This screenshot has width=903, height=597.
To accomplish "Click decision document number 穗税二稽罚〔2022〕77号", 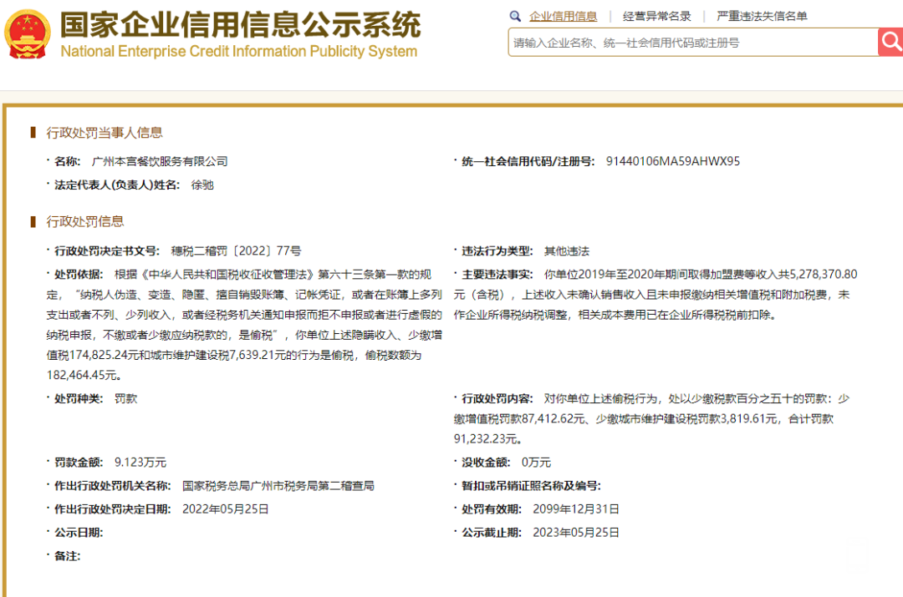I will point(236,251).
